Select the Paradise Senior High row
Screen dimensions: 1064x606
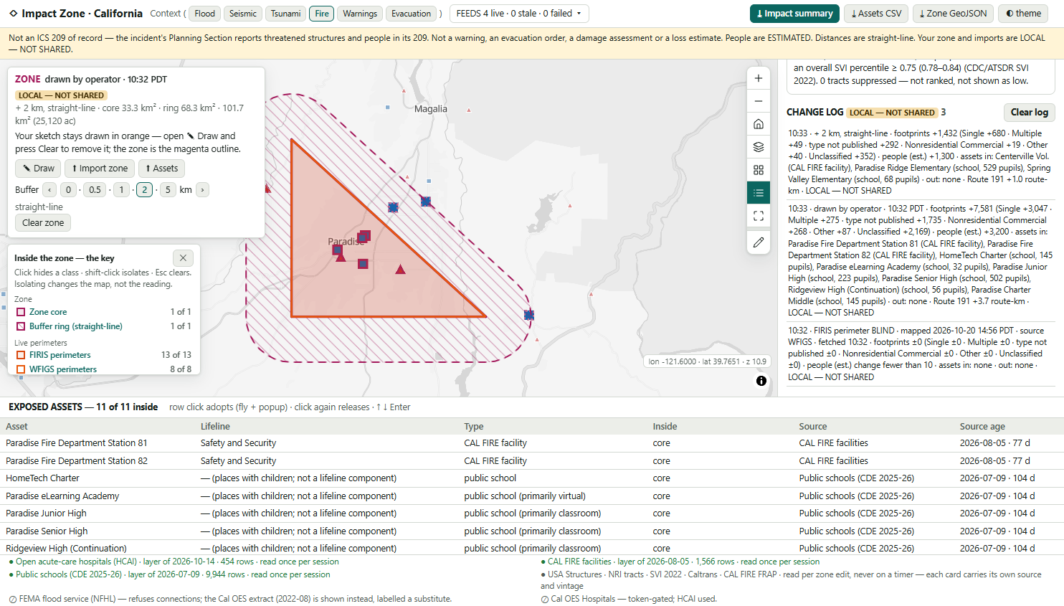[532, 531]
